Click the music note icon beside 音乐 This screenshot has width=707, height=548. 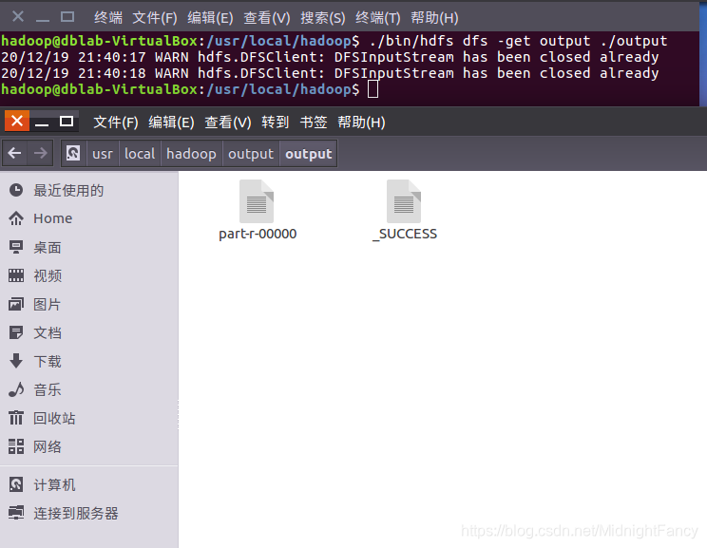tap(16, 389)
